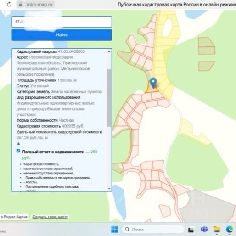Click the lock icon in the address bar
The height and width of the screenshot is (236, 236).
pos(20,5)
